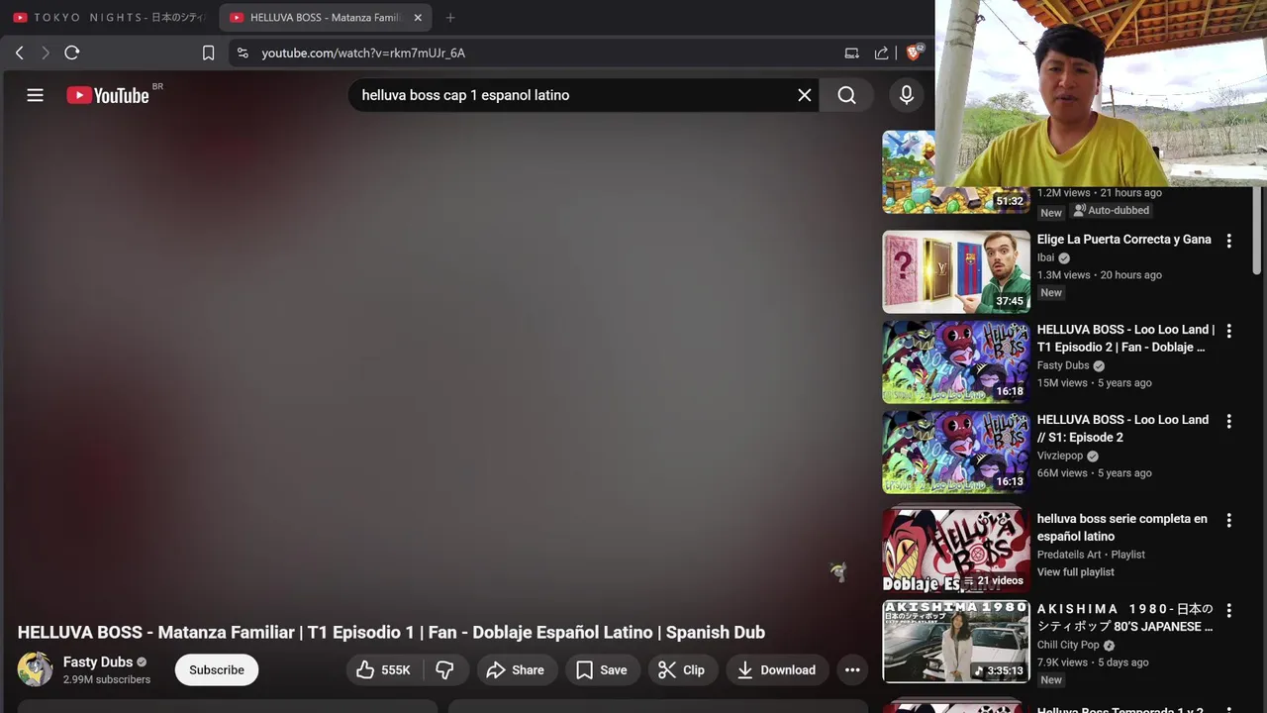Open AKISHIMA 1980 3:35:13 thumbnail

(x=956, y=642)
